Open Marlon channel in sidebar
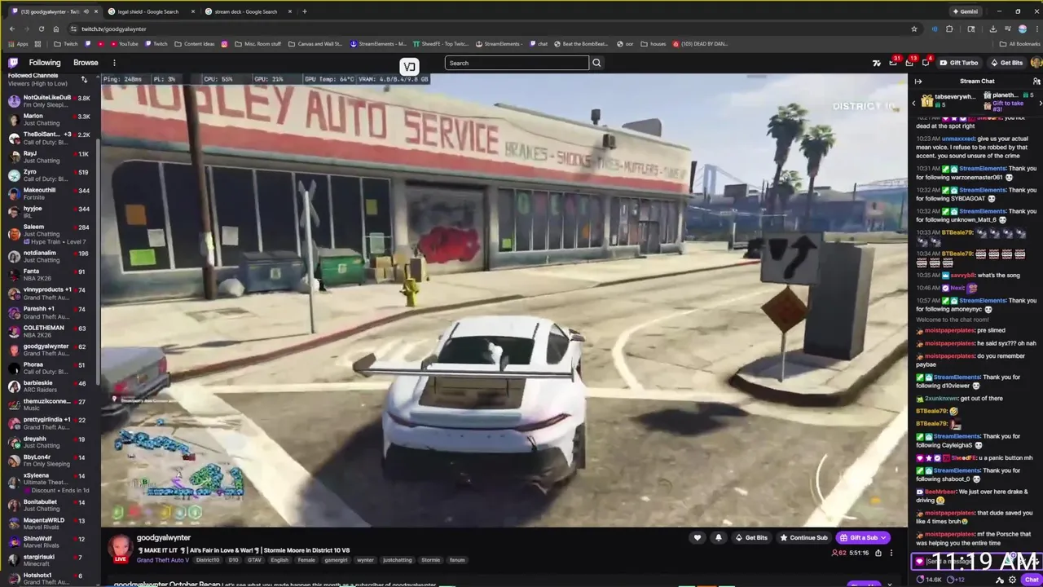Viewport: 1043px width, 587px height. coord(49,120)
